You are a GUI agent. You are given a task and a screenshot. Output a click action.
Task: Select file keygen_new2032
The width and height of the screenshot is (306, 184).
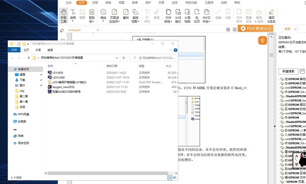[63, 87]
